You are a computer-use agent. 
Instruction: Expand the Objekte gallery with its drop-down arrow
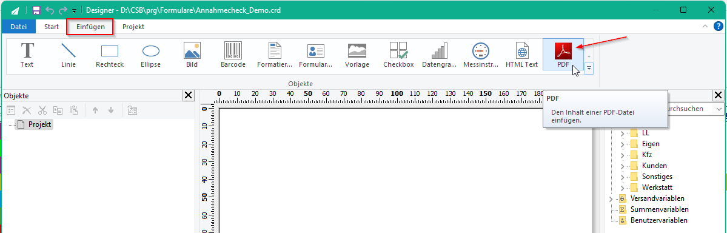(589, 69)
